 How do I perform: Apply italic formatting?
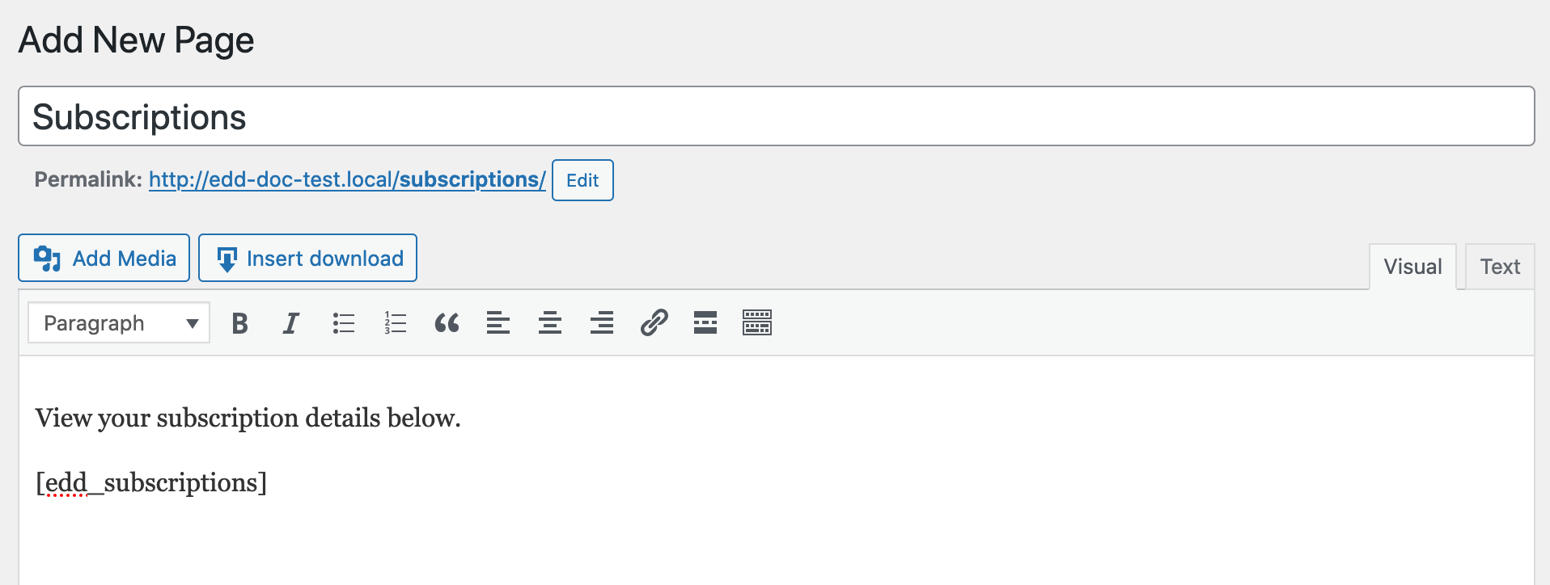tap(291, 323)
